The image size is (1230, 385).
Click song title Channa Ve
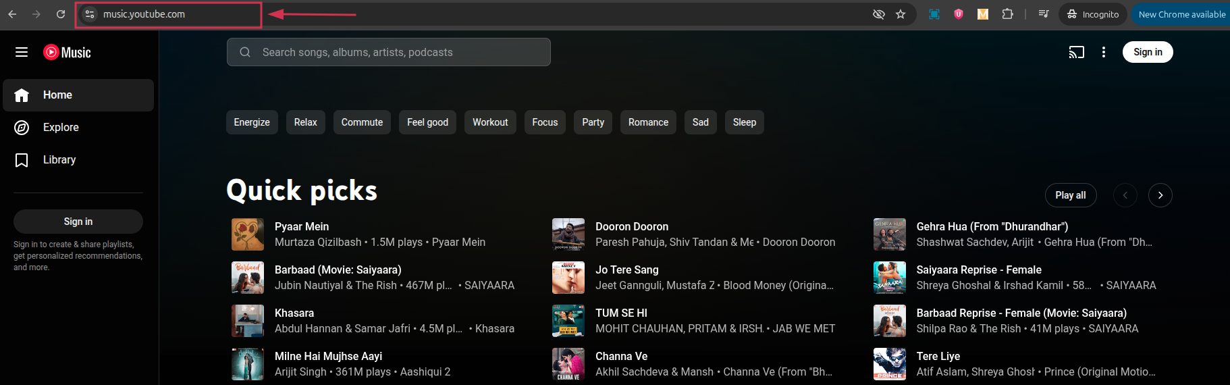(621, 356)
